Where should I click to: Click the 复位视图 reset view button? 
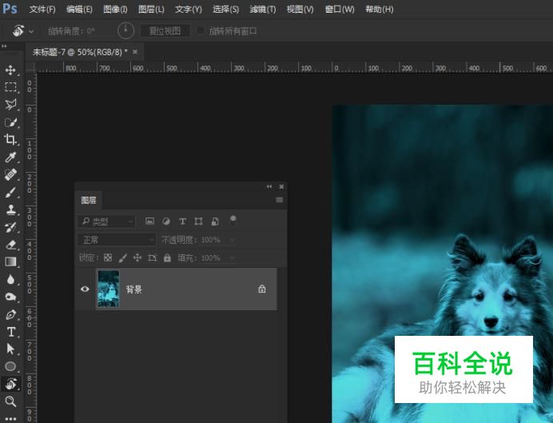165,30
